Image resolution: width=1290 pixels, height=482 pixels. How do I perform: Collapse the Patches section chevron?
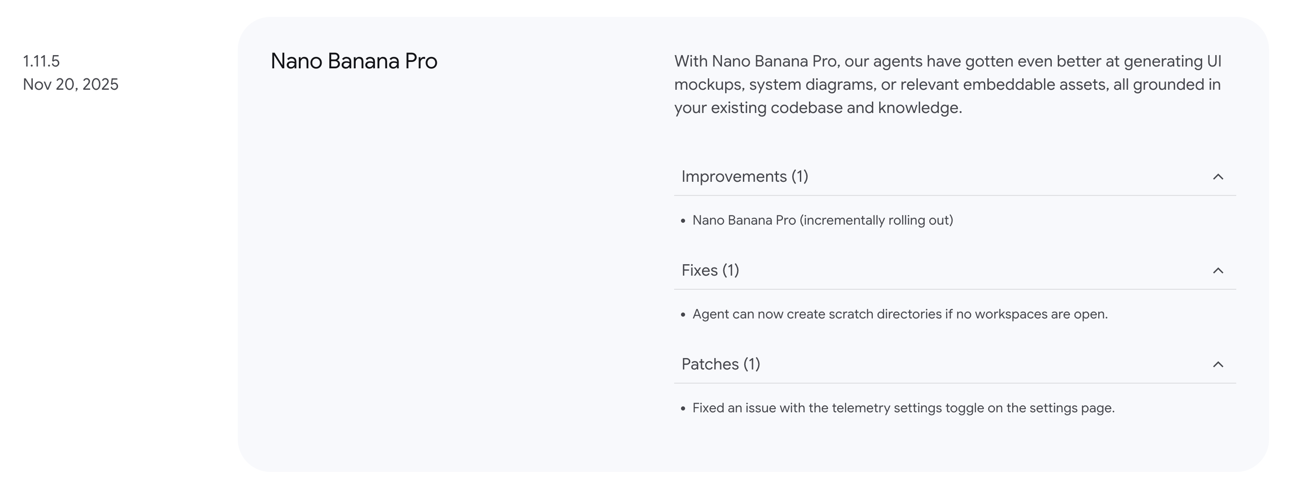(1218, 364)
